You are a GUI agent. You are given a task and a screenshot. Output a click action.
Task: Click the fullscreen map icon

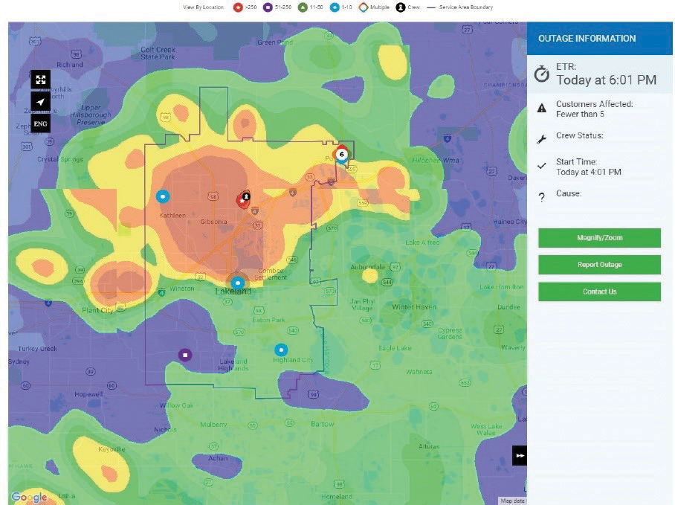pyautogui.click(x=40, y=80)
